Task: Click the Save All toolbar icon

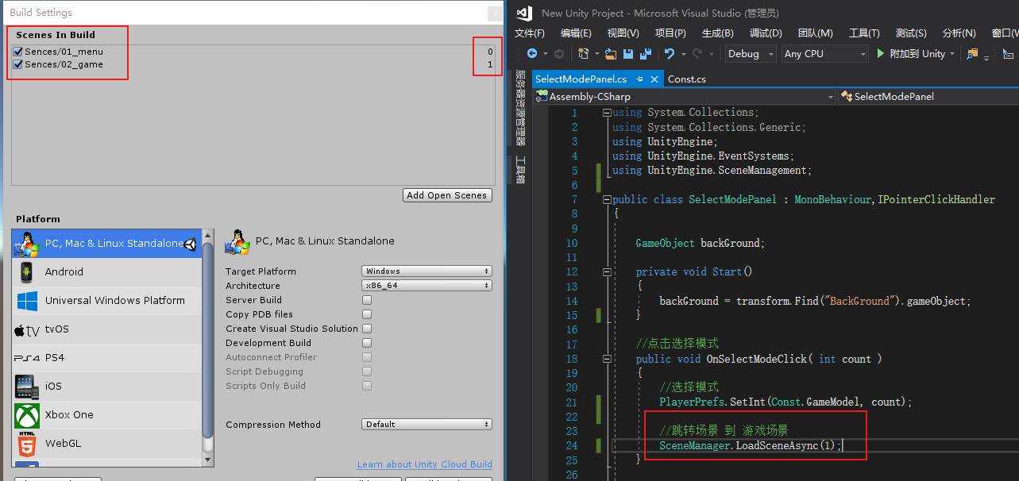Action: click(645, 54)
